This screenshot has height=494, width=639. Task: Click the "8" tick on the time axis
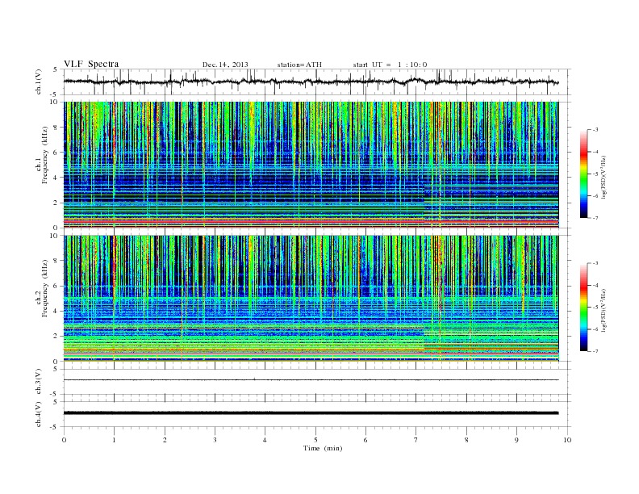point(466,440)
